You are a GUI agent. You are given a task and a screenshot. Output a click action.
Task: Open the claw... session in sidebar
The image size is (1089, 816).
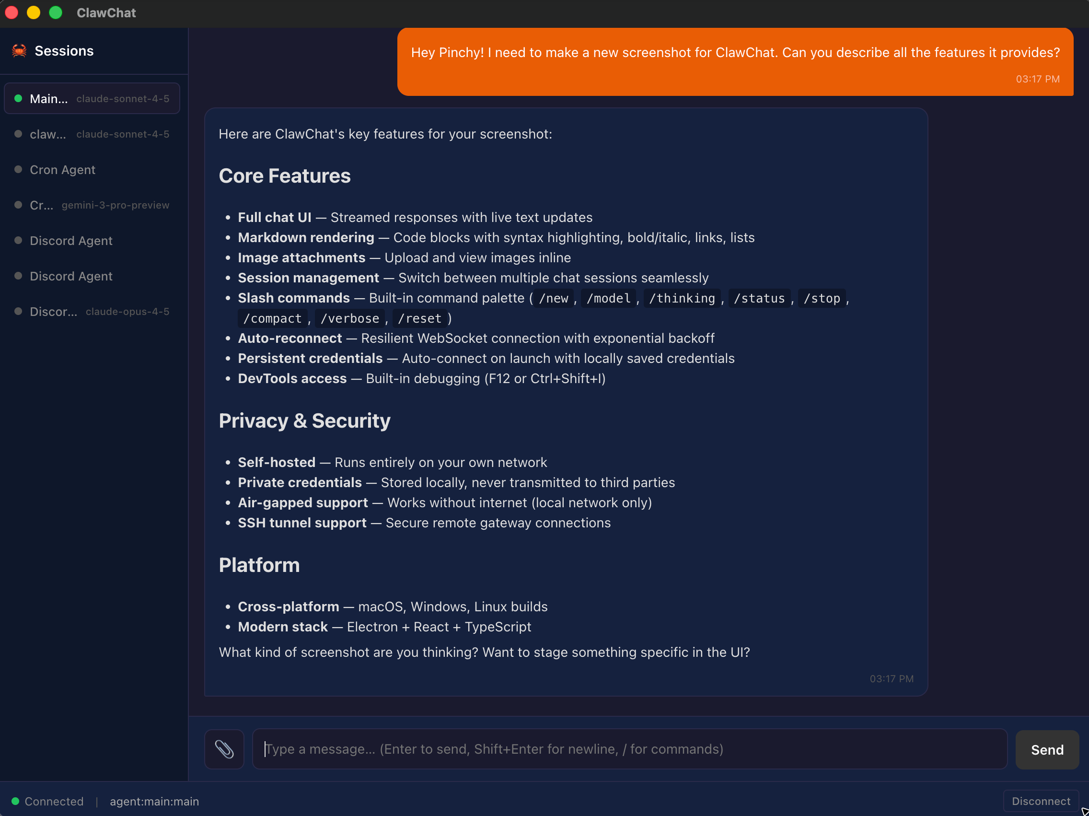(x=92, y=134)
